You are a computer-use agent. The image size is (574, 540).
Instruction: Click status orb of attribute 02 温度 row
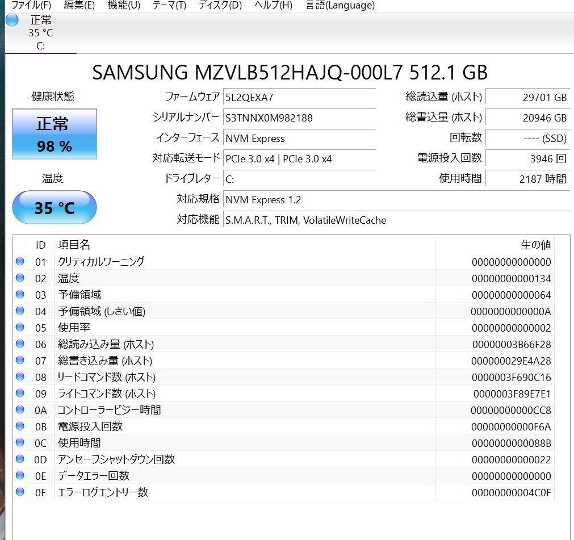pos(20,278)
